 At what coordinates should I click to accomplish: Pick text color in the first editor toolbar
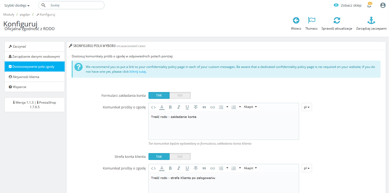(162, 107)
